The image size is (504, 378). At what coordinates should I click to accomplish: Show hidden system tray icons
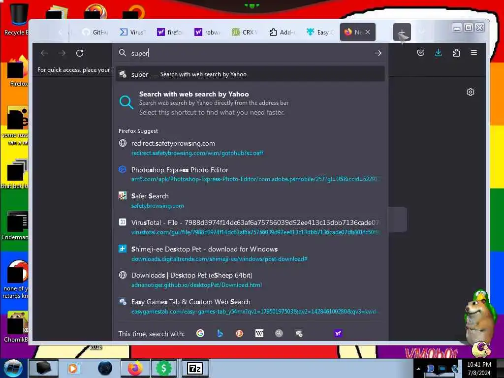coord(418,369)
